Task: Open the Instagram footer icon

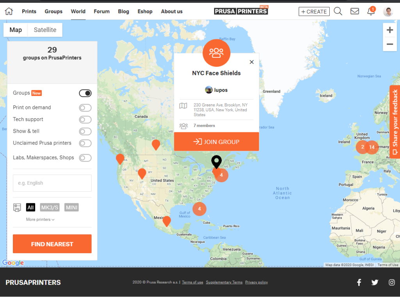Action: pos(391,282)
